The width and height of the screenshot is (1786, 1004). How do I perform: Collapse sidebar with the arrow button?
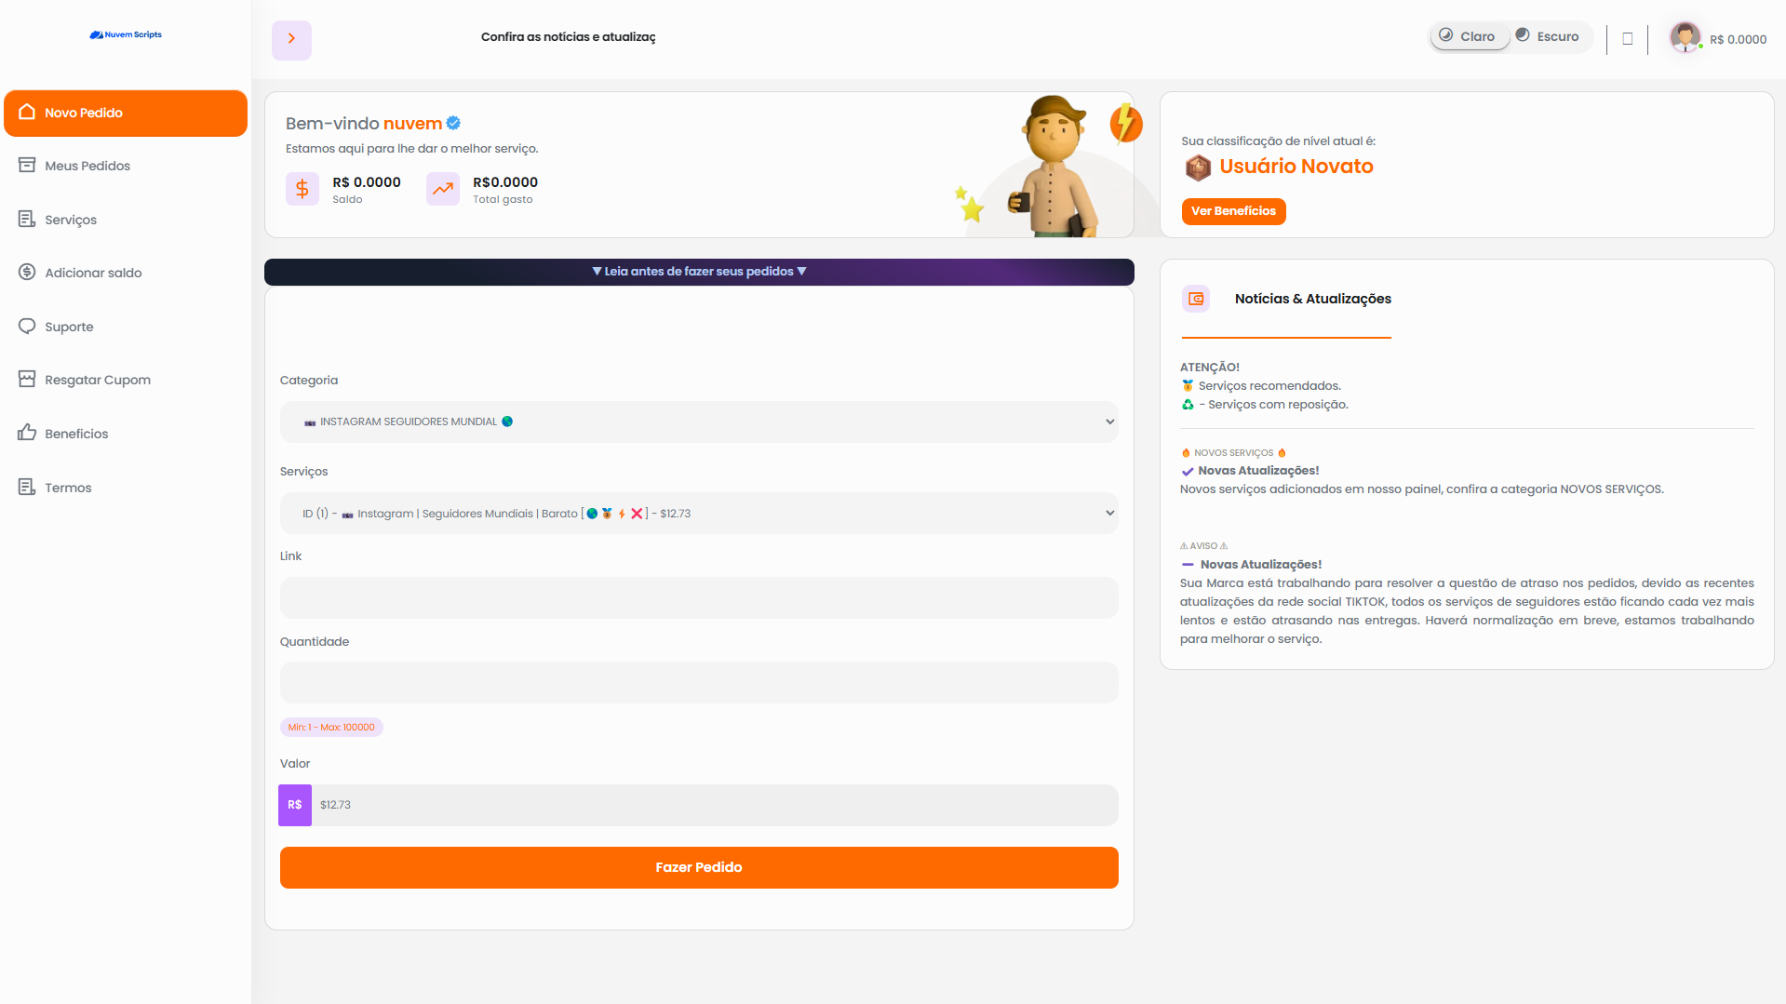[x=291, y=39]
